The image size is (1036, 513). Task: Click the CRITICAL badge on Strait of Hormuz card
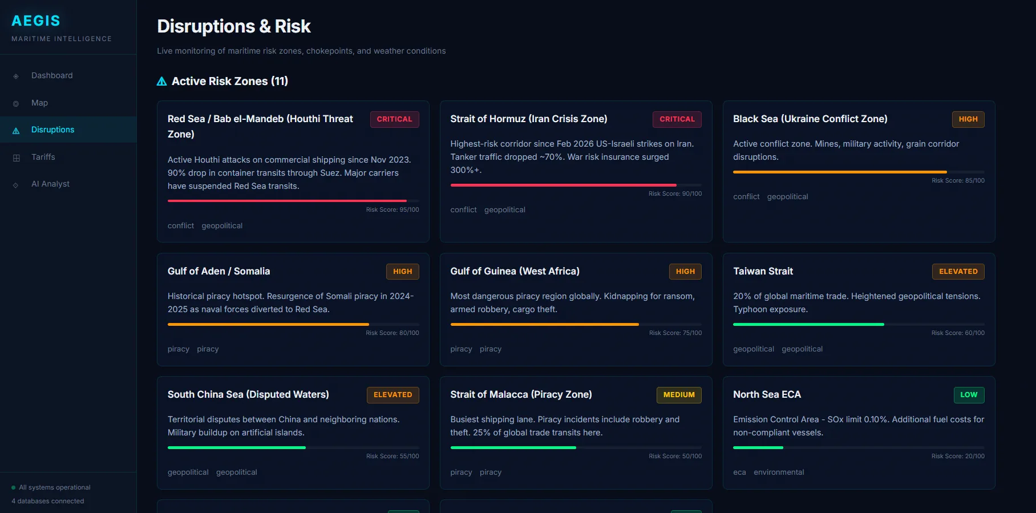(x=677, y=119)
